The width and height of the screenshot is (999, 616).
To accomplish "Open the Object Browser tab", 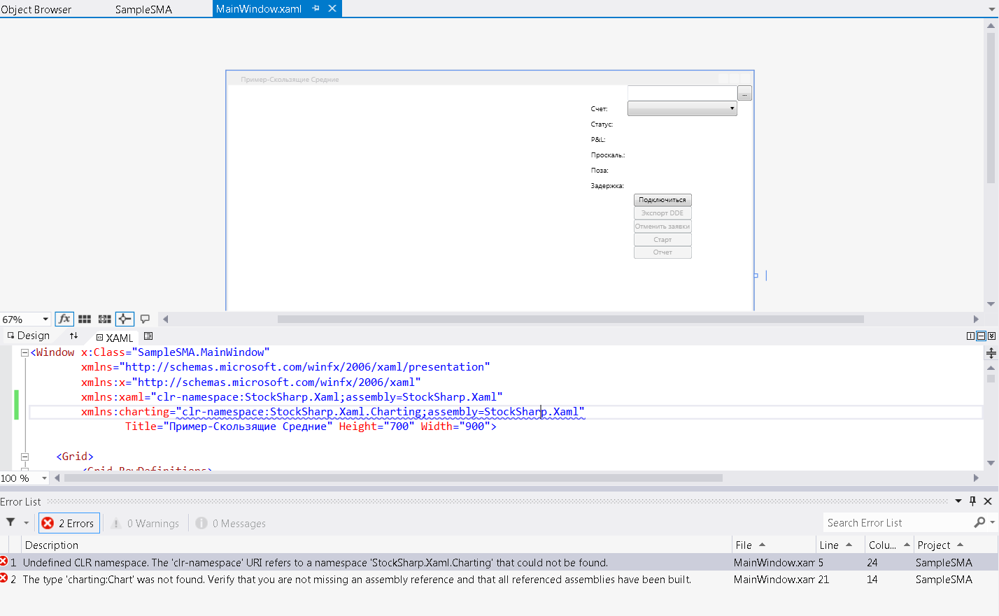I will tap(36, 9).
